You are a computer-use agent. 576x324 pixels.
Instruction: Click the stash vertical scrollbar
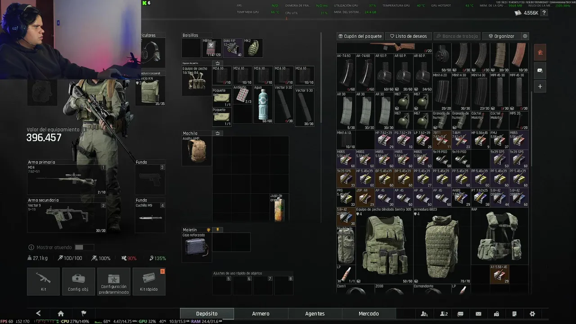coord(531,128)
